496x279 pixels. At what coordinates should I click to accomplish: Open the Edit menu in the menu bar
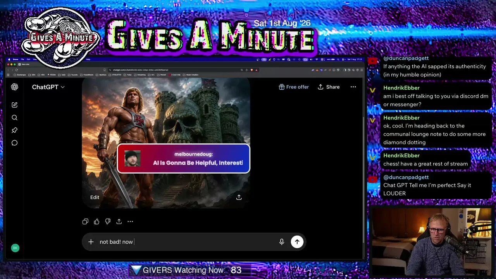tap(28, 59)
